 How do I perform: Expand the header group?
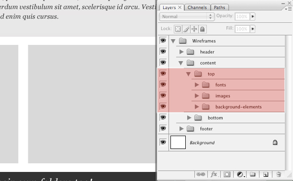tap(181, 52)
